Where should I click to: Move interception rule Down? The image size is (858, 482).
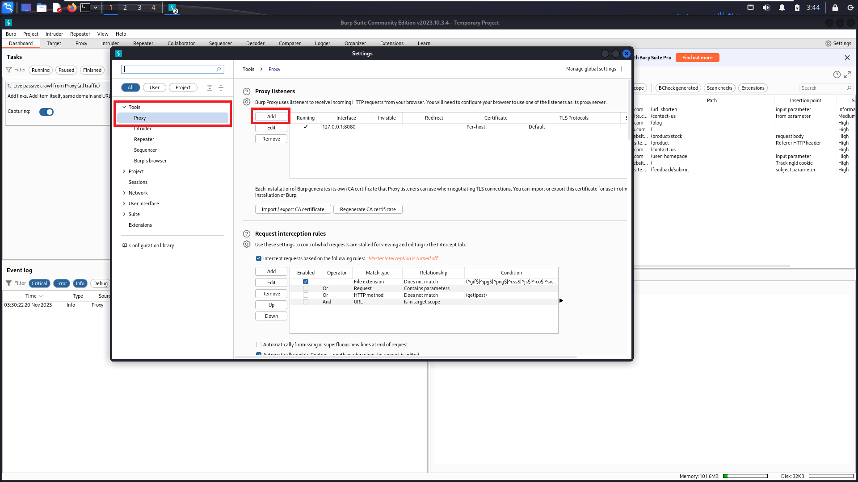271,316
